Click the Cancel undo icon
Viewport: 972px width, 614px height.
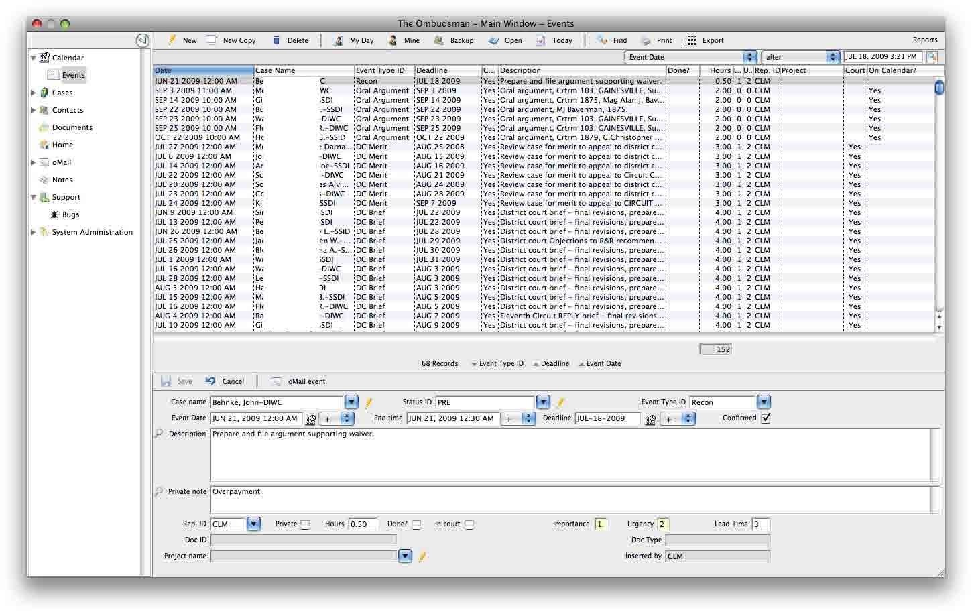tap(210, 381)
